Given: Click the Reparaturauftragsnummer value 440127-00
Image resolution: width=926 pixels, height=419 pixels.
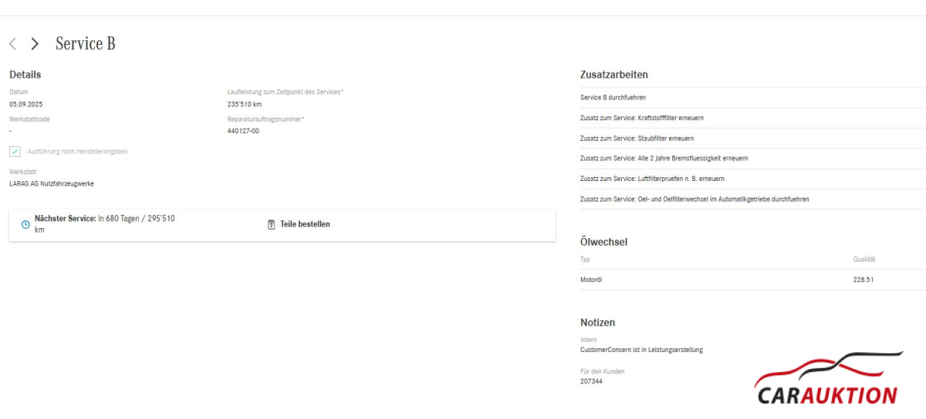Looking at the screenshot, I should point(243,131).
